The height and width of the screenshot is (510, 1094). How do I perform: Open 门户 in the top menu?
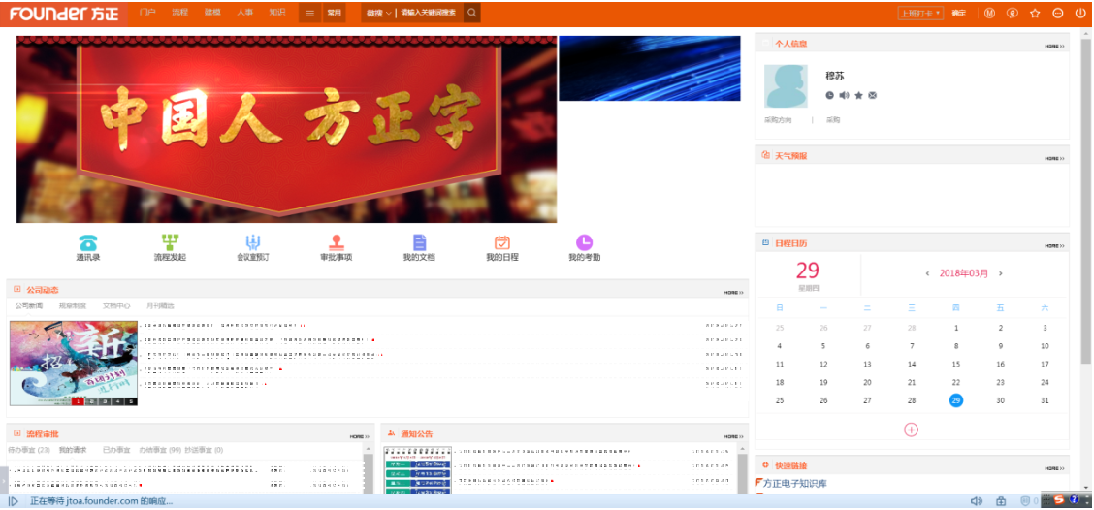[x=147, y=13]
